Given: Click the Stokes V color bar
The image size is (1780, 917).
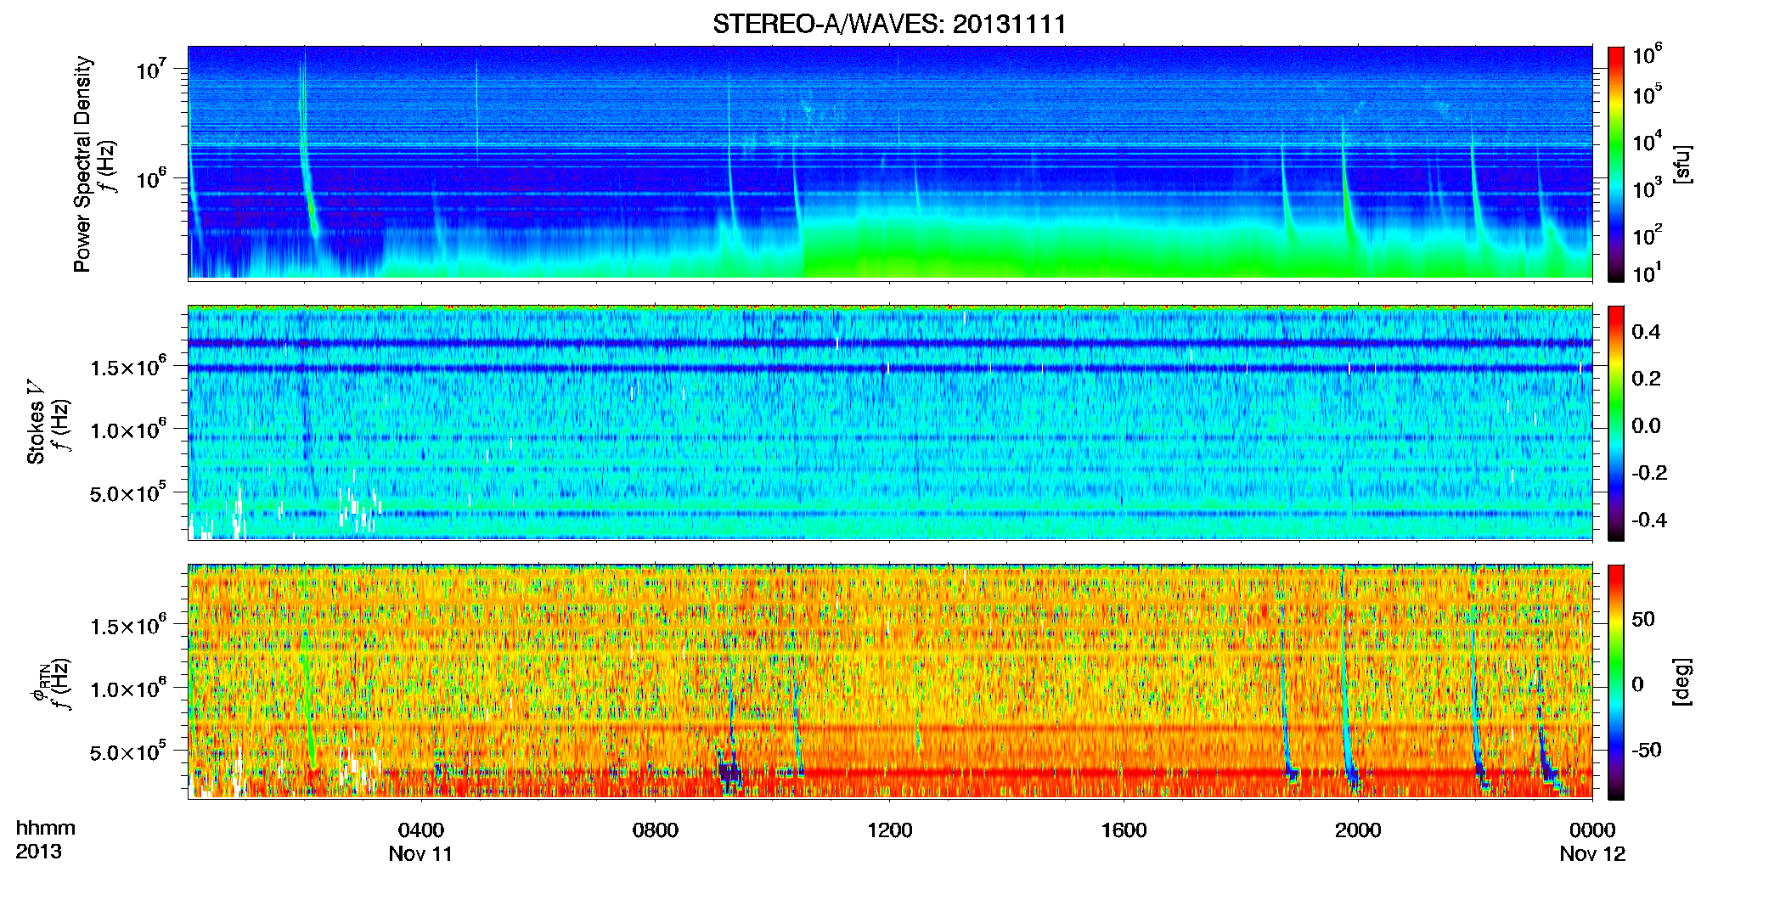Looking at the screenshot, I should (1615, 423).
